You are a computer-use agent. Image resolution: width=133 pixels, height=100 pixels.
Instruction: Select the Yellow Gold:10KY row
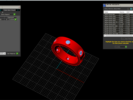(x=118, y=16)
